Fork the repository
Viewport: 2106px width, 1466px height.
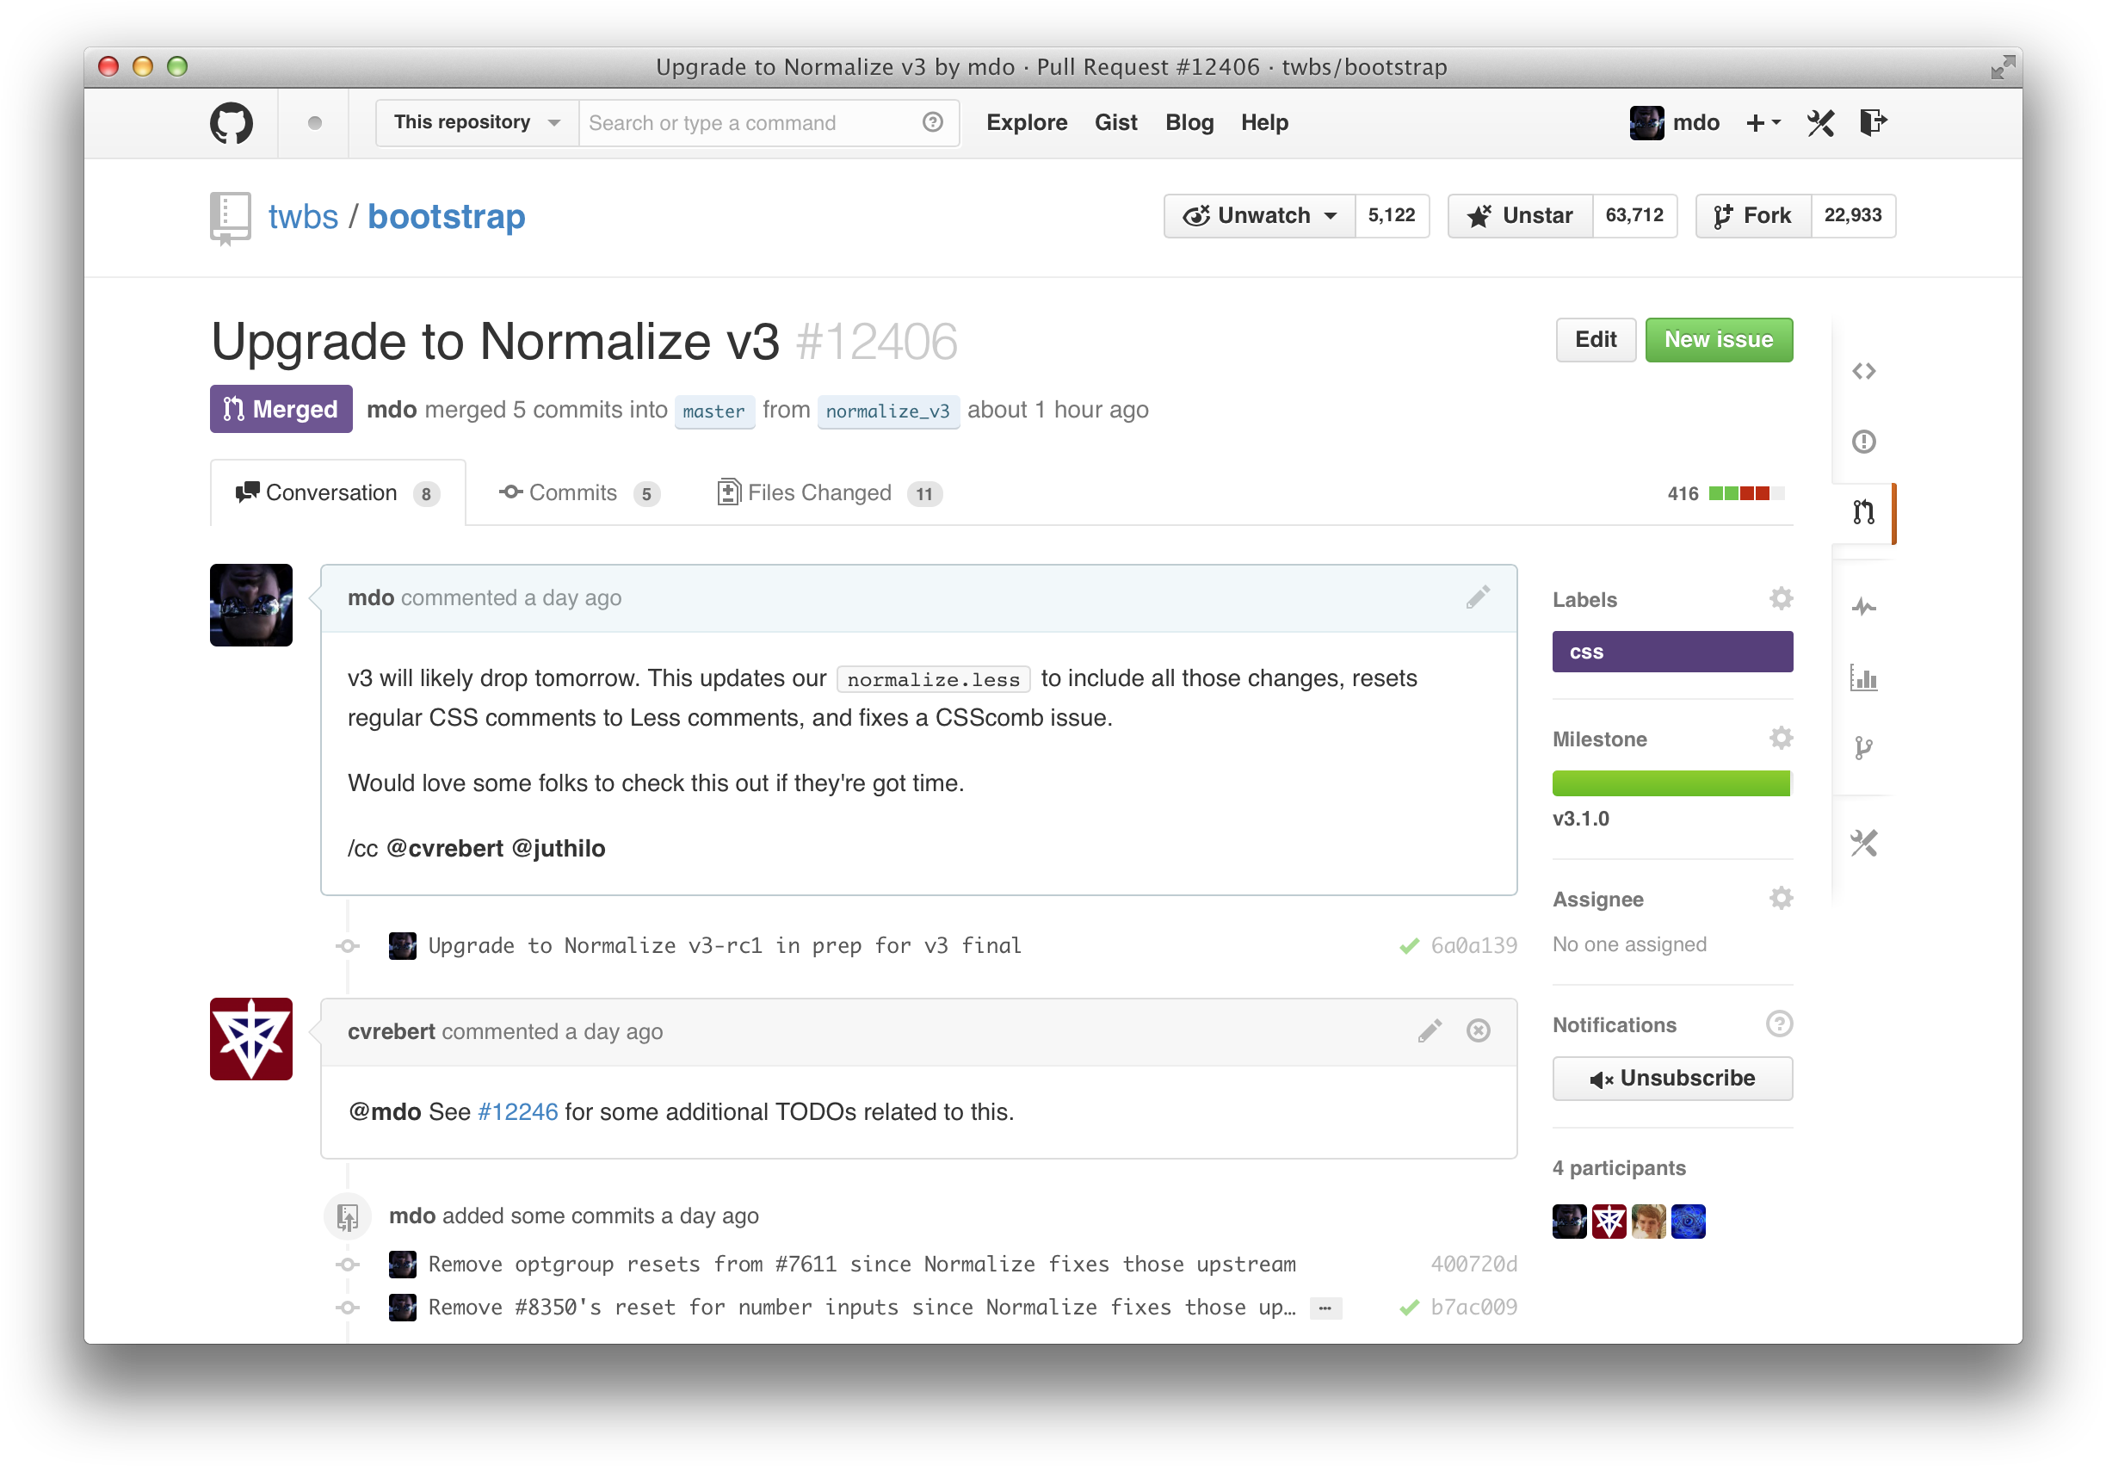(x=1753, y=215)
